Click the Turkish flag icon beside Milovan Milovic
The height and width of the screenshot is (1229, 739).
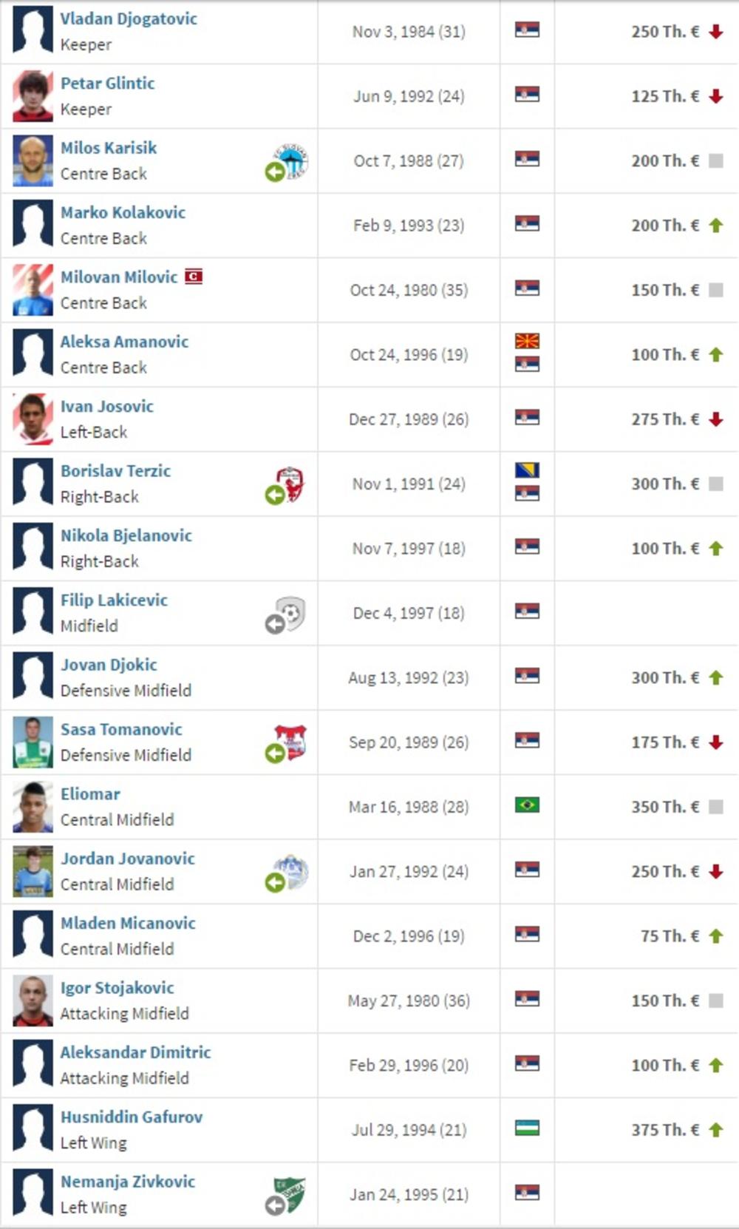click(194, 277)
